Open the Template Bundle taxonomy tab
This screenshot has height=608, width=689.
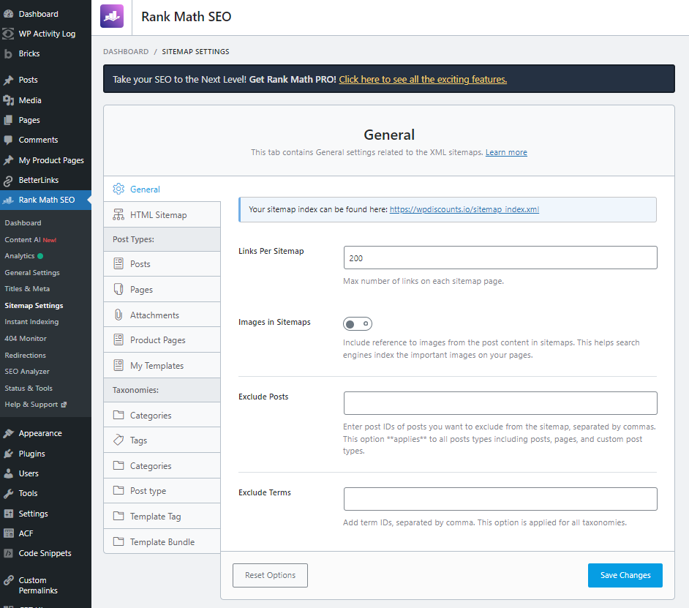[162, 541]
